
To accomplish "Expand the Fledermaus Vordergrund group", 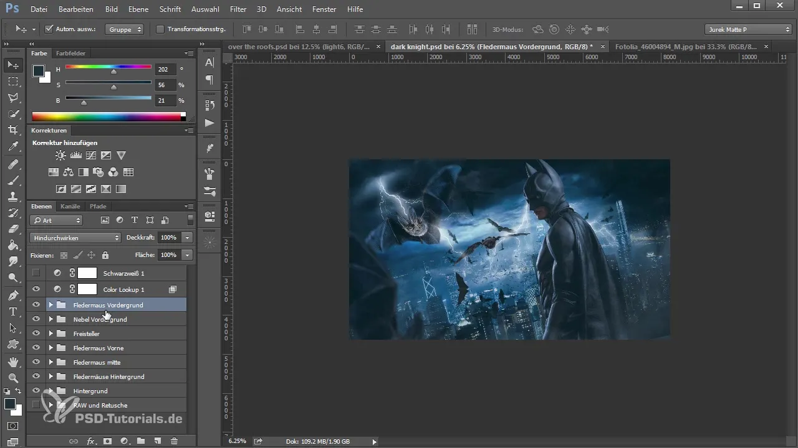I will 51,305.
